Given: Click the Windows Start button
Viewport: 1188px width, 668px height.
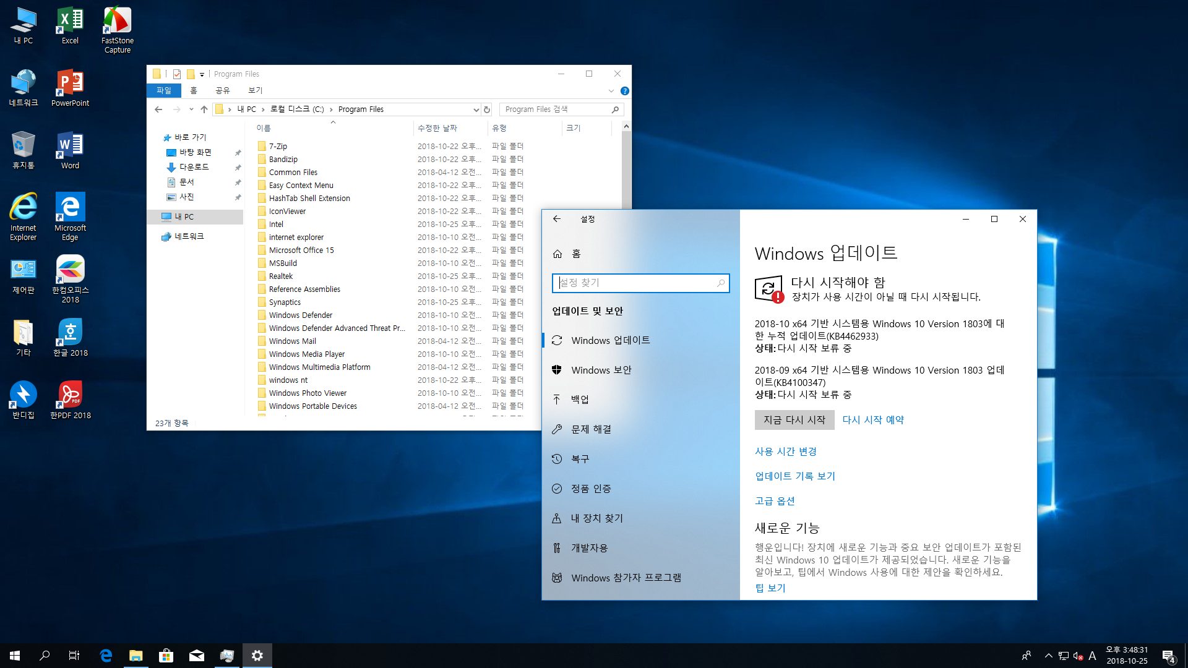Looking at the screenshot, I should (15, 656).
